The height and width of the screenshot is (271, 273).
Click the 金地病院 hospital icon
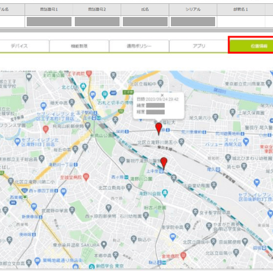tap(183, 256)
